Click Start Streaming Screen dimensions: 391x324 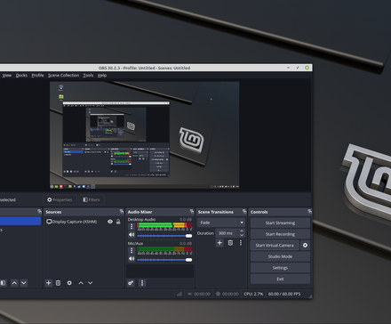click(280, 223)
